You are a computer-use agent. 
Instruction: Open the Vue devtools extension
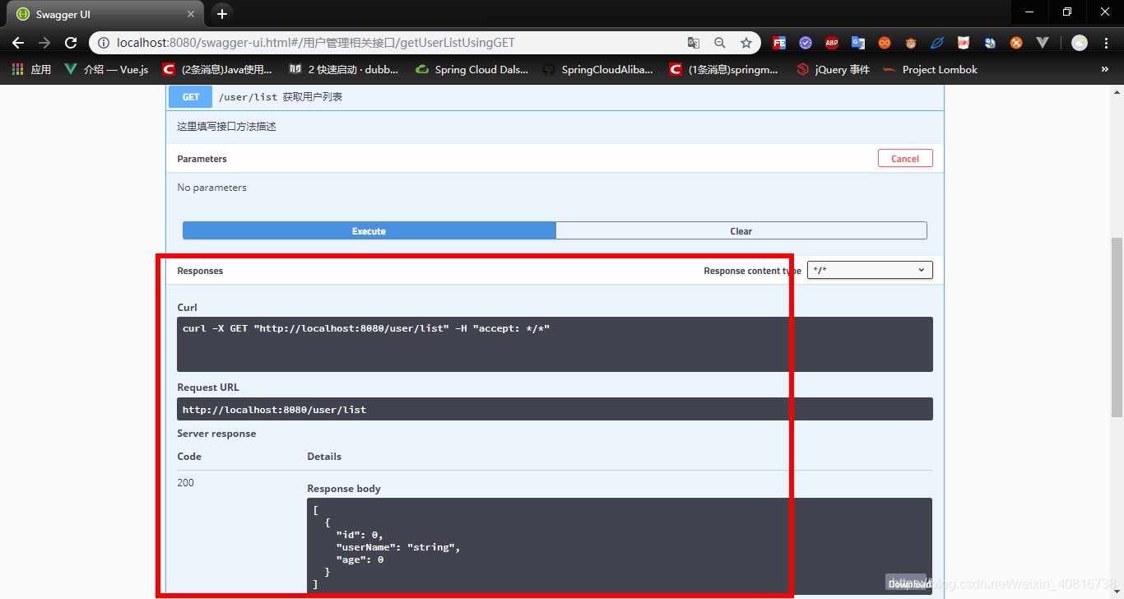1043,43
